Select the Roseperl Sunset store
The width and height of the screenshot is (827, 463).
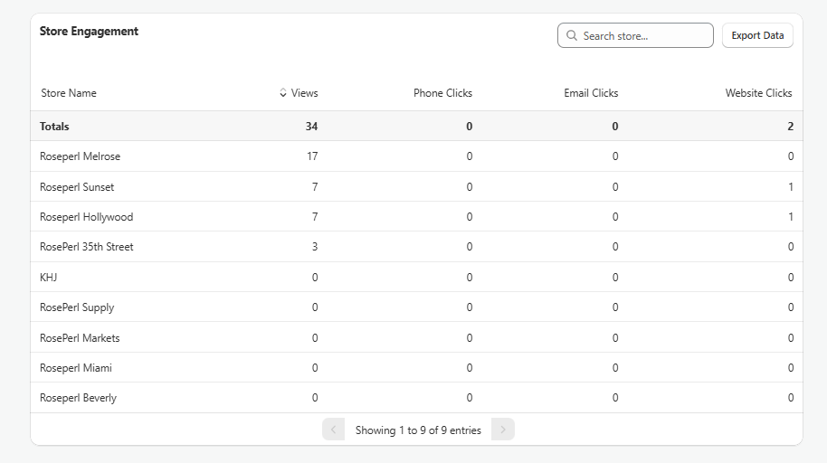click(77, 187)
